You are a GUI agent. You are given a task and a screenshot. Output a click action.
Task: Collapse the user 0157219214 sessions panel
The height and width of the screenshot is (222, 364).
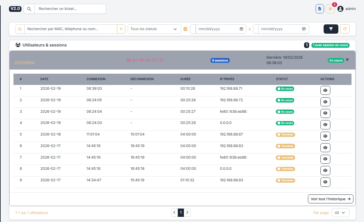point(347,60)
